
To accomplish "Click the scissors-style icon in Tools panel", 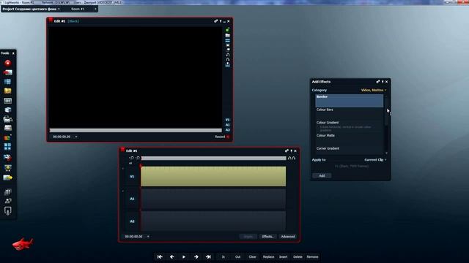I will tap(7, 157).
